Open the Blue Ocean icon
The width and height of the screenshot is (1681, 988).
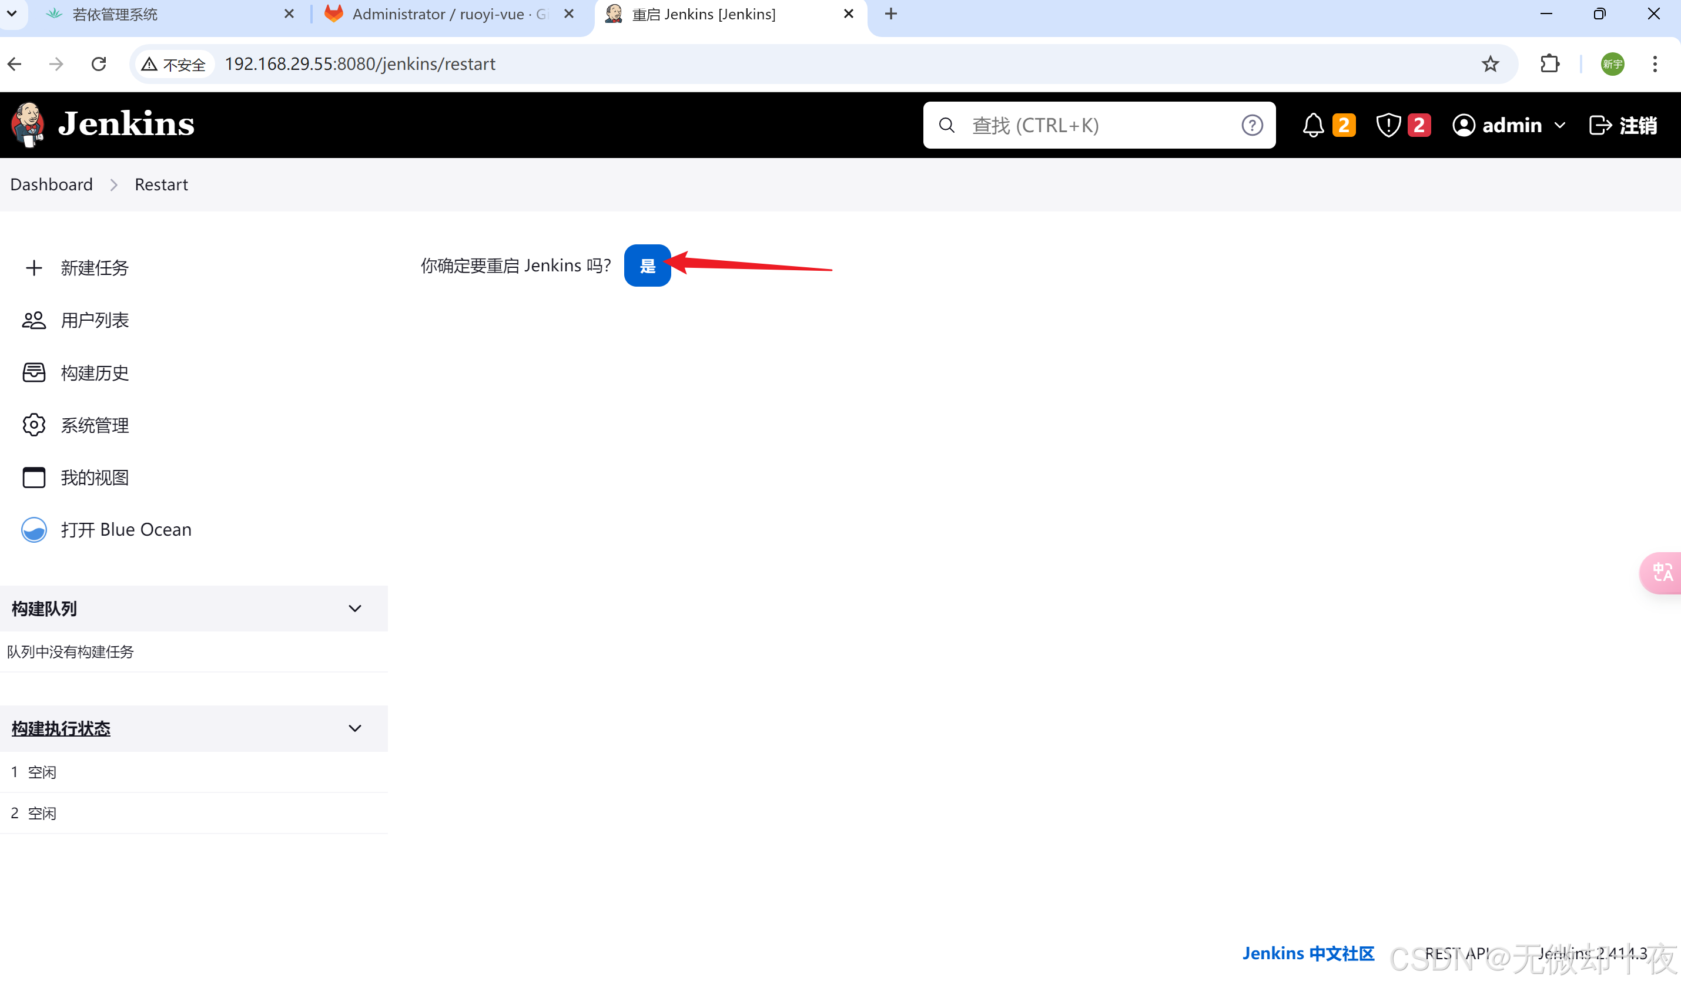[34, 530]
